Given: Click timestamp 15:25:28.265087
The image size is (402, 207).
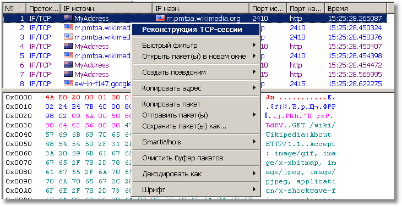Looking at the screenshot, I should (x=355, y=19).
